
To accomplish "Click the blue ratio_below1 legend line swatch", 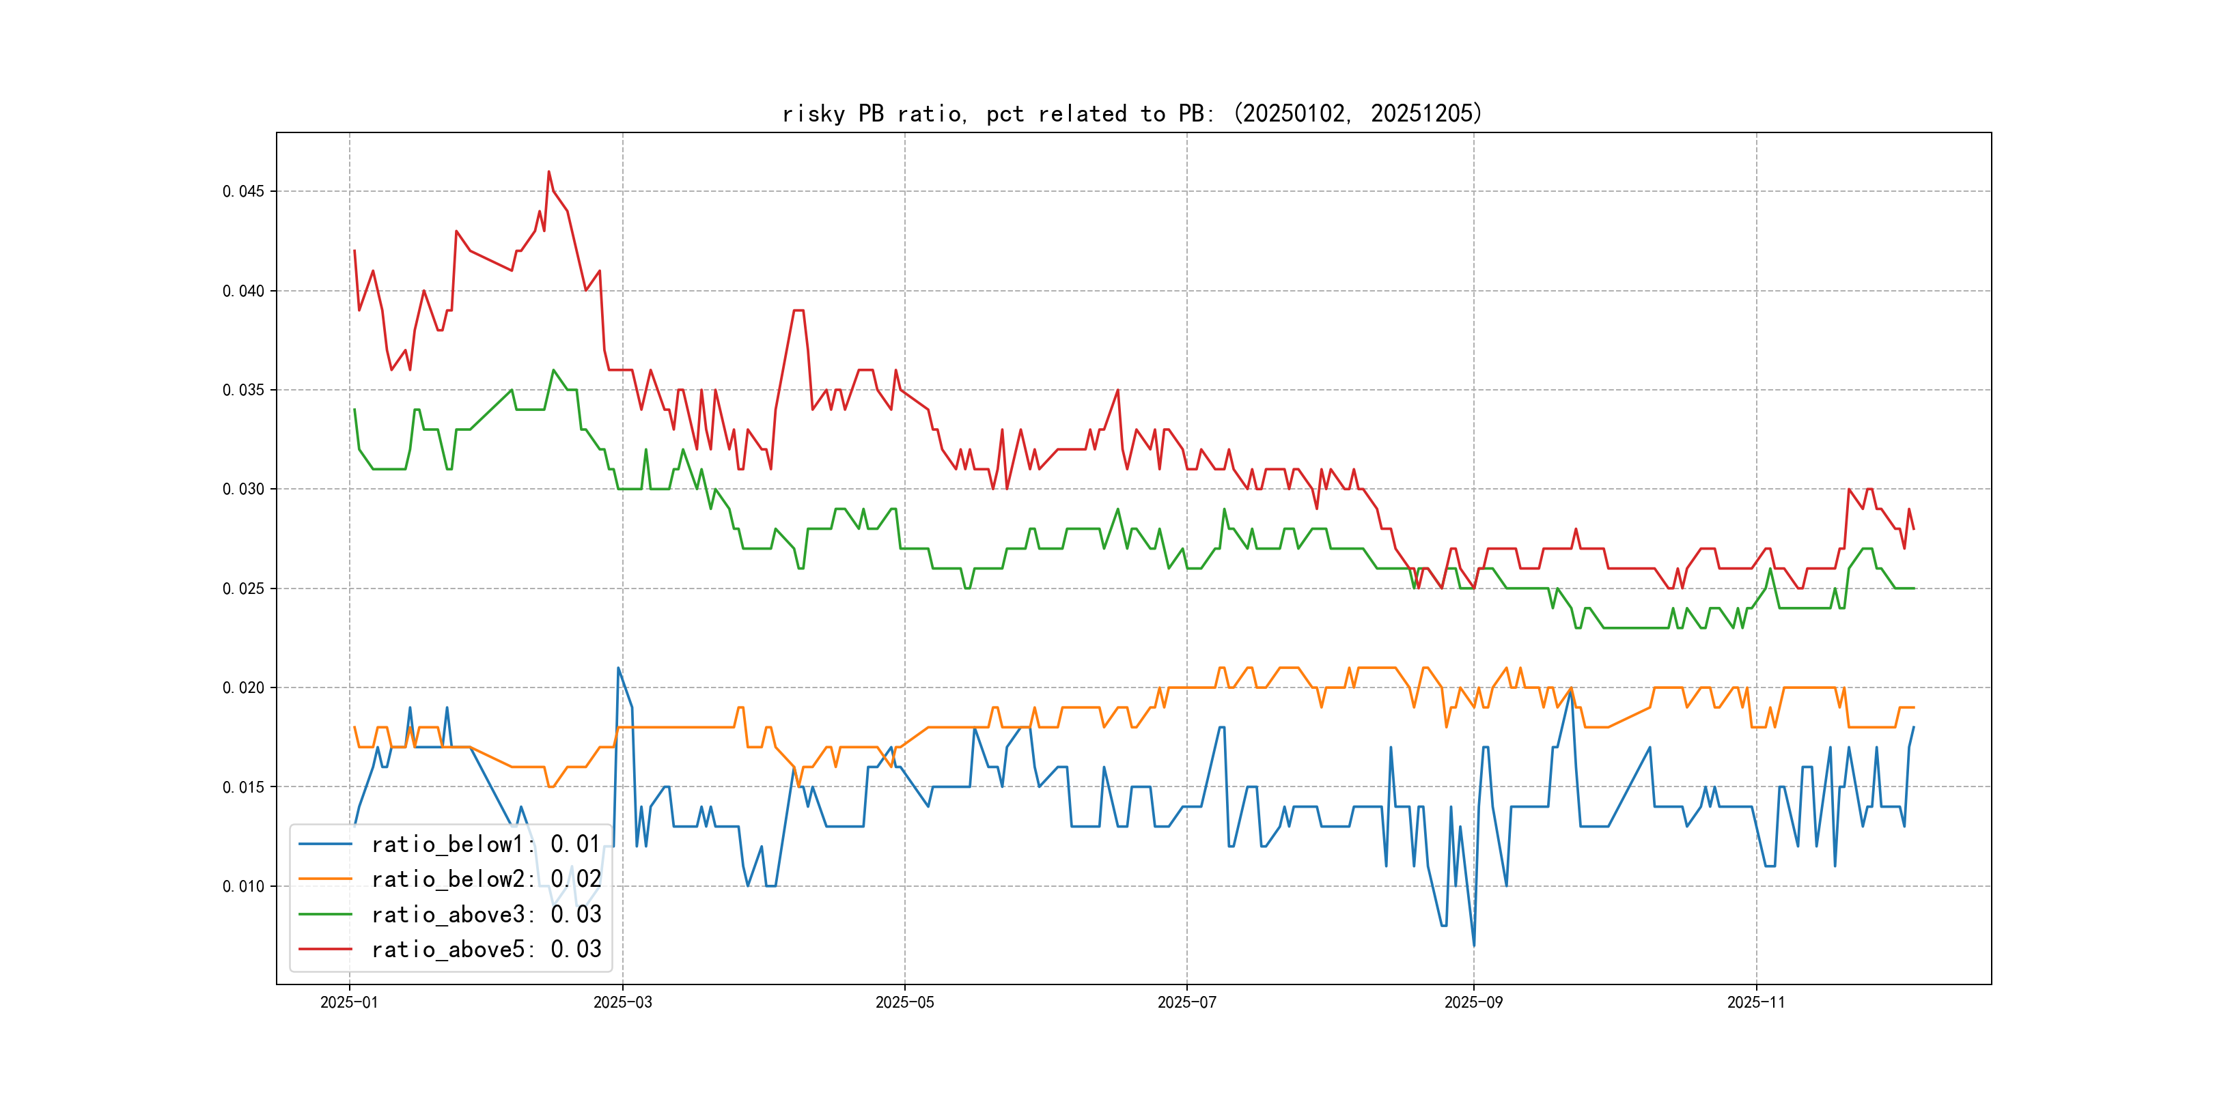I will click(x=324, y=844).
